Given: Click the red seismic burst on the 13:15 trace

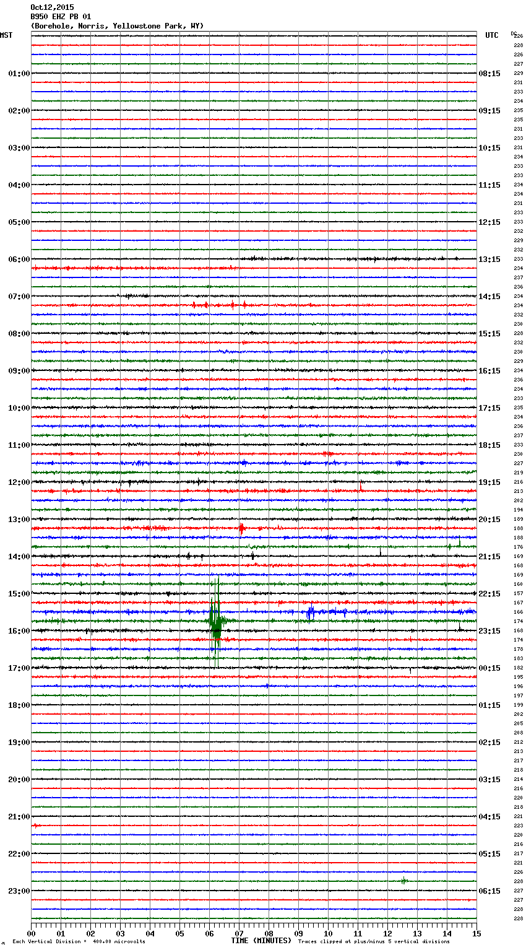Looking at the screenshot, I should pyautogui.click(x=241, y=528).
